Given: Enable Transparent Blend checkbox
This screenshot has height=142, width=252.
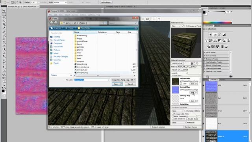Looking at the screenshot, I should tap(185, 111).
